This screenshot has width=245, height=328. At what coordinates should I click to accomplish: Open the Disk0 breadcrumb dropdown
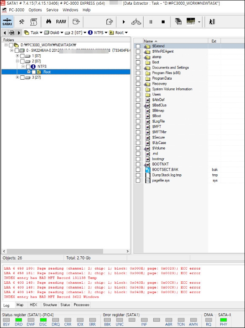click(62, 33)
